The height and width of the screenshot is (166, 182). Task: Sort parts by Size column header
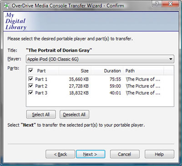coord(76,71)
